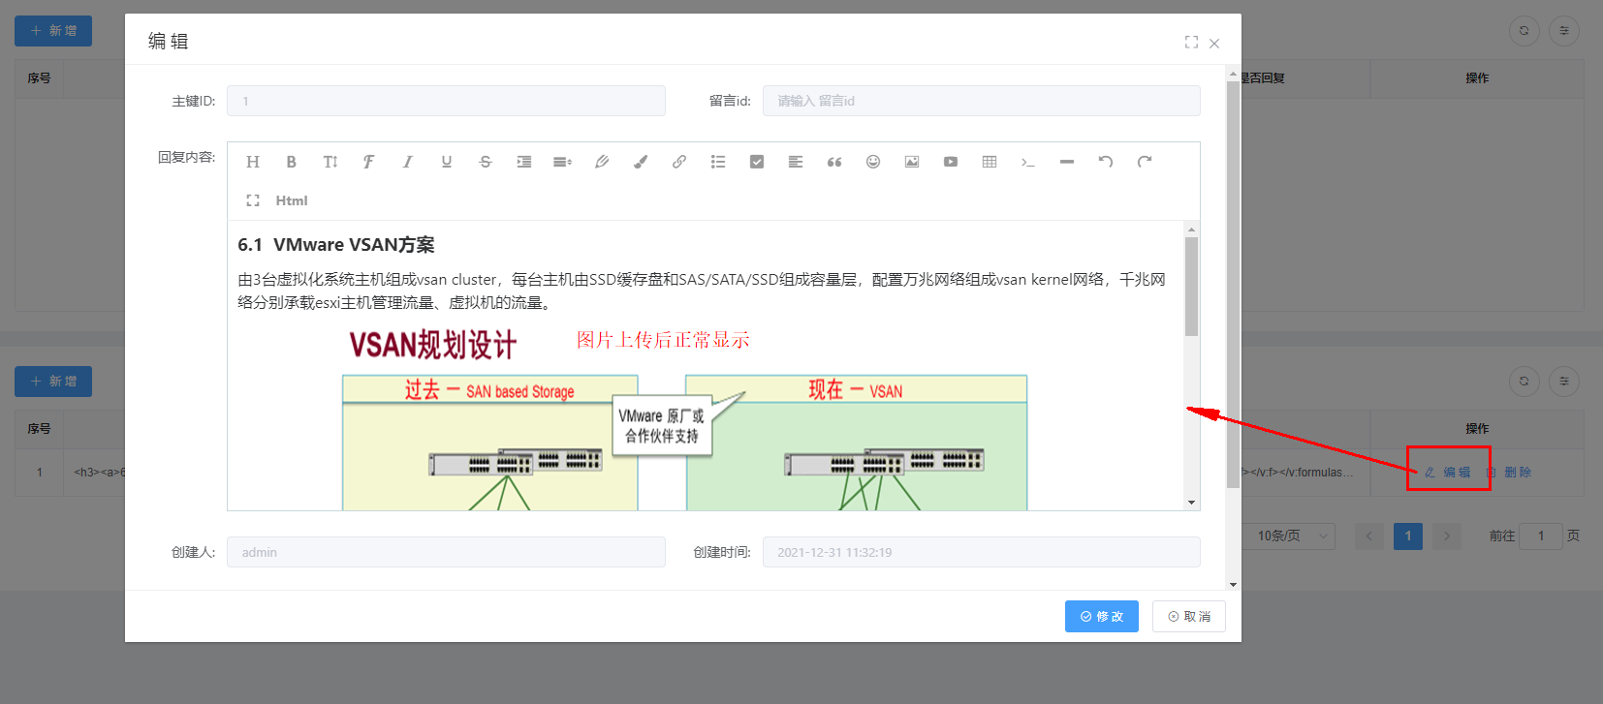The image size is (1603, 704).
Task: Insert a video via toolbar icon
Action: (x=951, y=162)
